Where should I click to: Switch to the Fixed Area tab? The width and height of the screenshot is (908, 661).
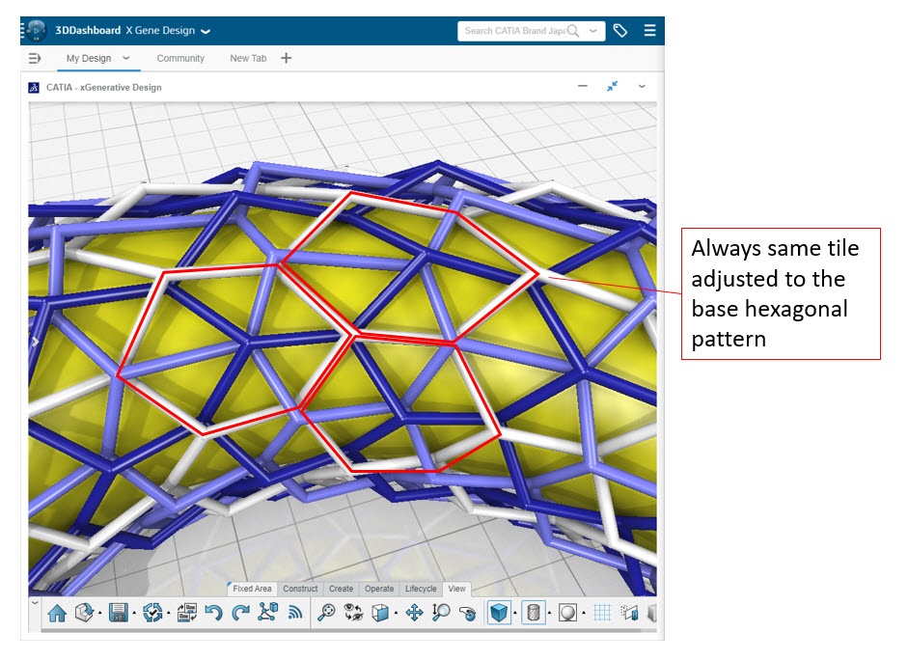click(252, 589)
